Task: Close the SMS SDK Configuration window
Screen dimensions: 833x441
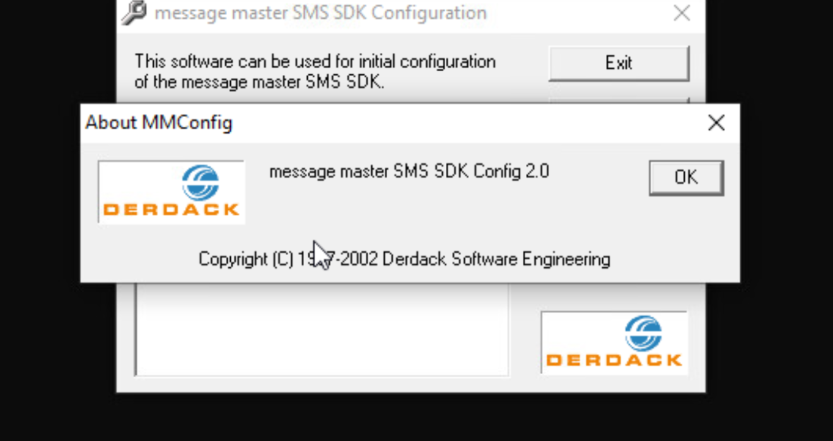Action: (x=681, y=13)
